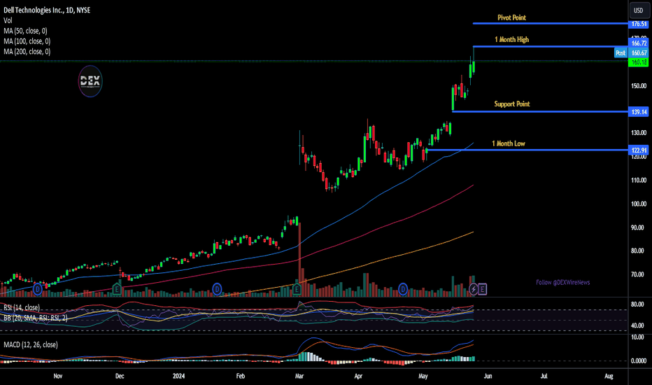Click the MACD pane 0.000 scale value

(x=638, y=361)
